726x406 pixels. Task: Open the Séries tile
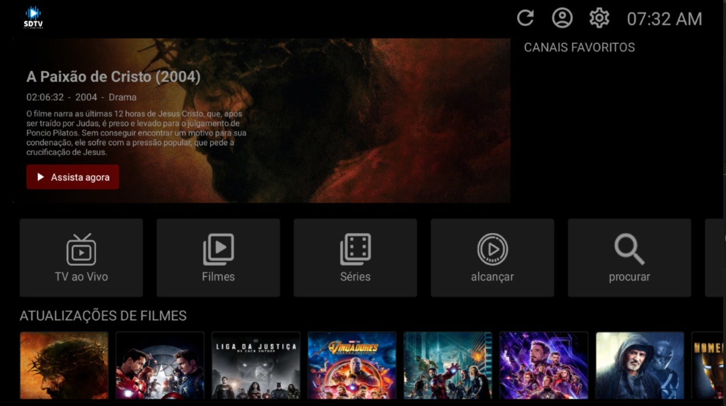tap(355, 258)
